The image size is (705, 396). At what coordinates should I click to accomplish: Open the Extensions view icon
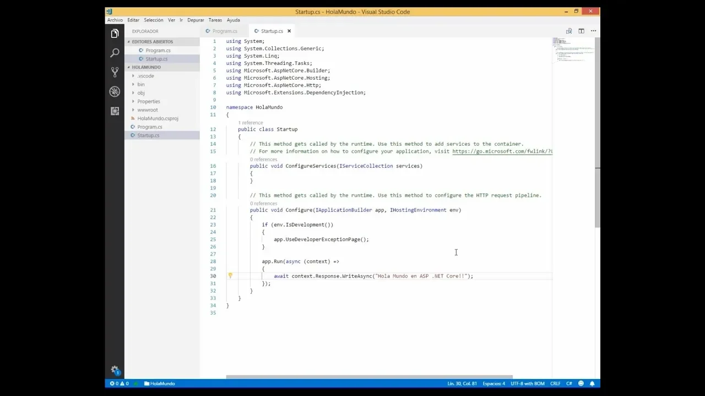(x=115, y=111)
